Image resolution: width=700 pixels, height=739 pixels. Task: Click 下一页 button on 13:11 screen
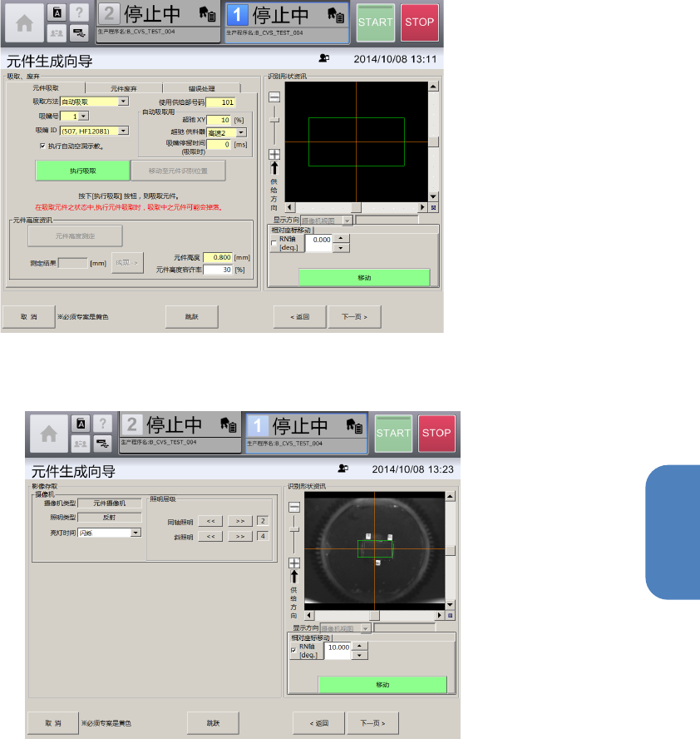tap(354, 317)
